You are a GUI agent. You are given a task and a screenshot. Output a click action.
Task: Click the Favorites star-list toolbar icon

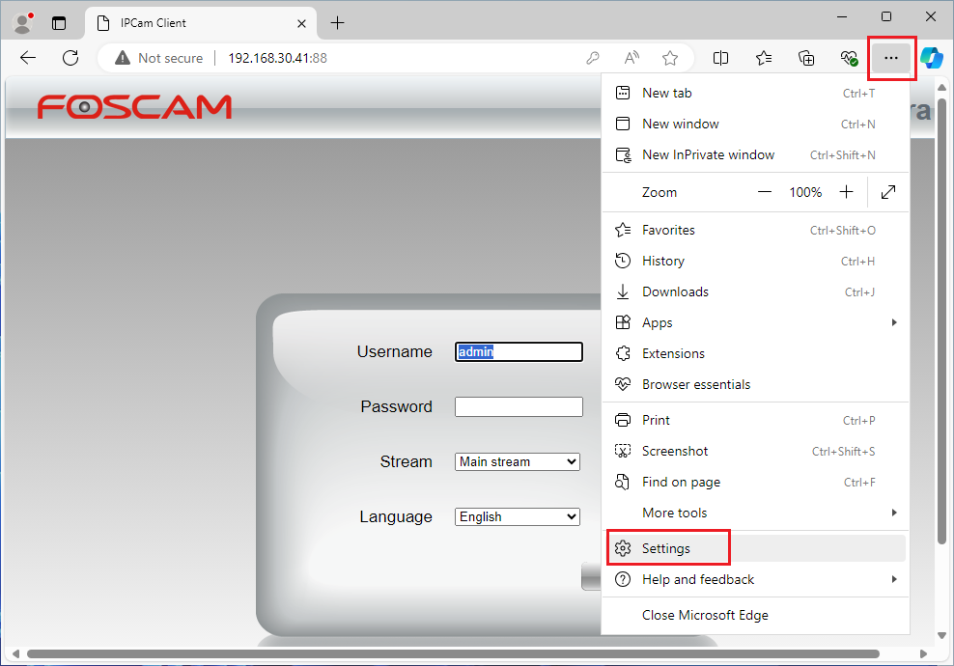[764, 58]
